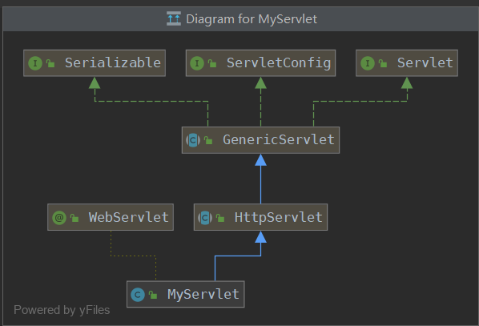Click the abstract class icon on GenericServlet
This screenshot has width=479, height=326.
(x=193, y=140)
